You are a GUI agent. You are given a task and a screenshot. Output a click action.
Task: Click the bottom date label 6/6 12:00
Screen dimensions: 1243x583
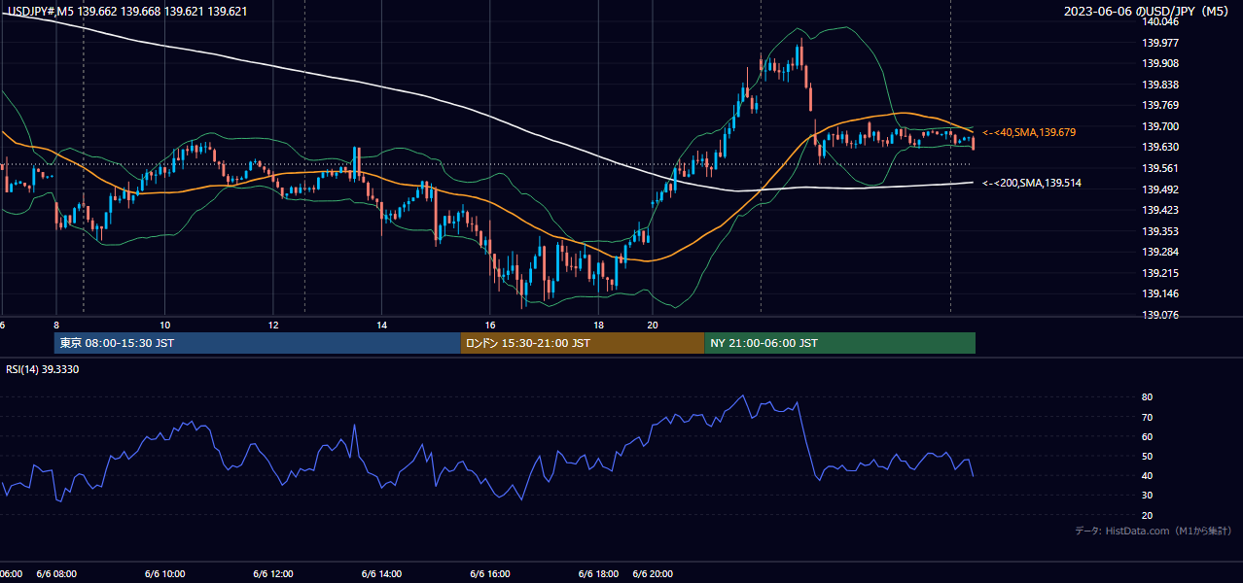pyautogui.click(x=273, y=574)
